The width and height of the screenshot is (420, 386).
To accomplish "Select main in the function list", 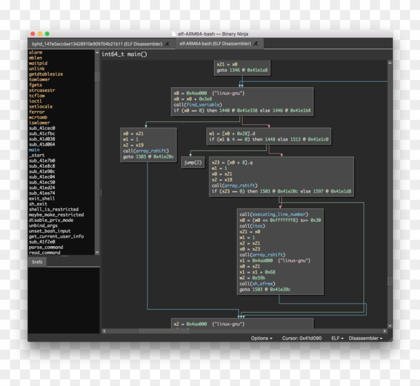I will click(x=34, y=150).
